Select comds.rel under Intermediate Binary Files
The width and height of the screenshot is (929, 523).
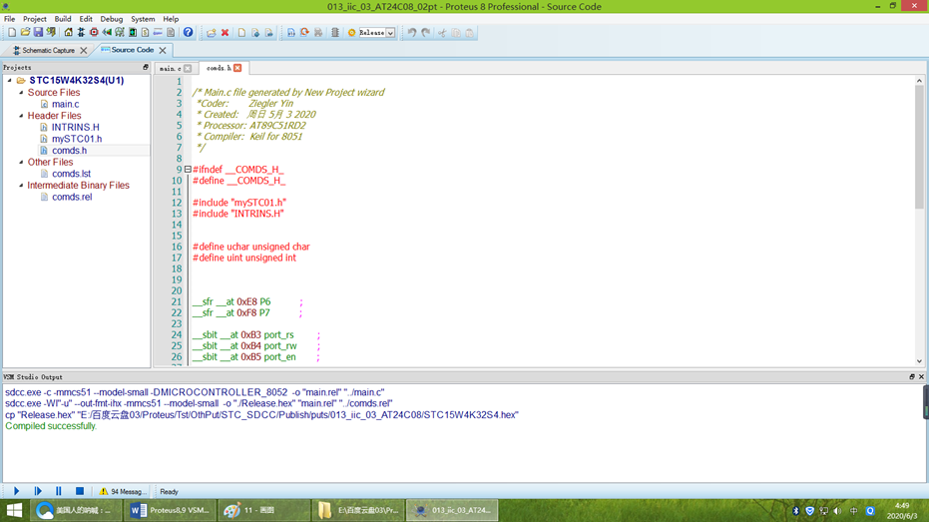[72, 197]
